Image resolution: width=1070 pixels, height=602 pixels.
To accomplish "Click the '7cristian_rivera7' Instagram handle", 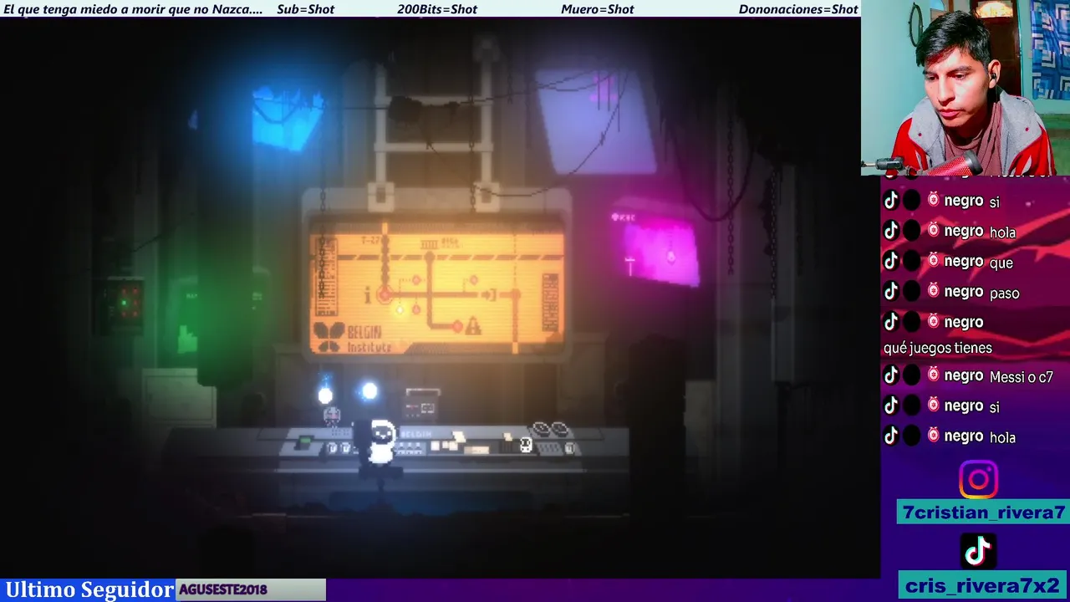I will click(x=983, y=513).
